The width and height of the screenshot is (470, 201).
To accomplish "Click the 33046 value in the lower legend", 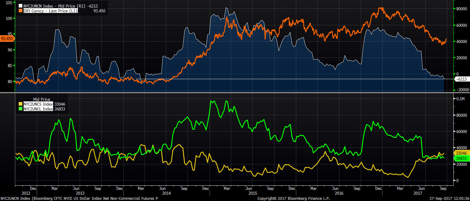I will pos(60,104).
